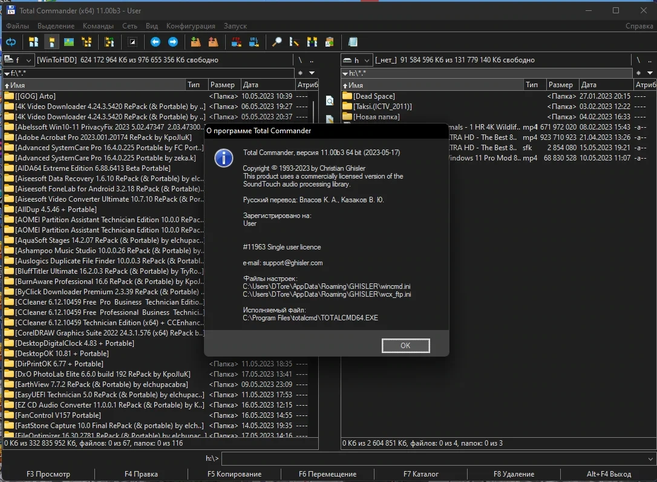Image resolution: width=657 pixels, height=482 pixels.
Task: Sort left panel by Размер column header
Action: tap(224, 85)
